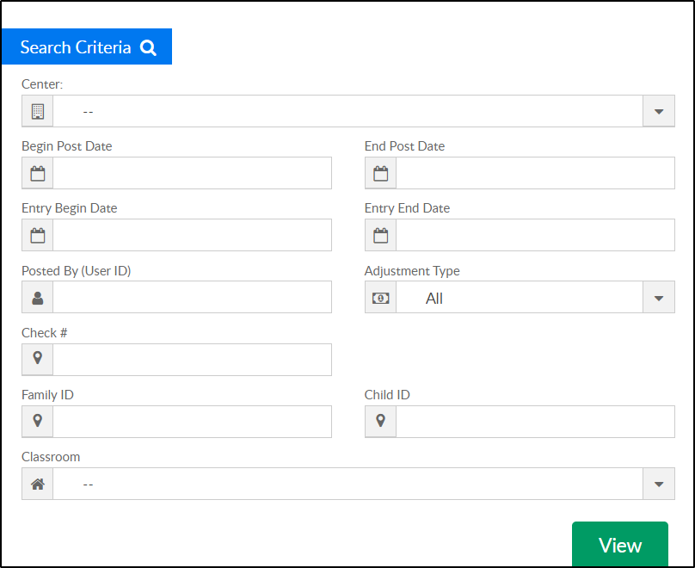The height and width of the screenshot is (568, 695).
Task: Click the pin icon beside Family ID
Action: click(38, 420)
